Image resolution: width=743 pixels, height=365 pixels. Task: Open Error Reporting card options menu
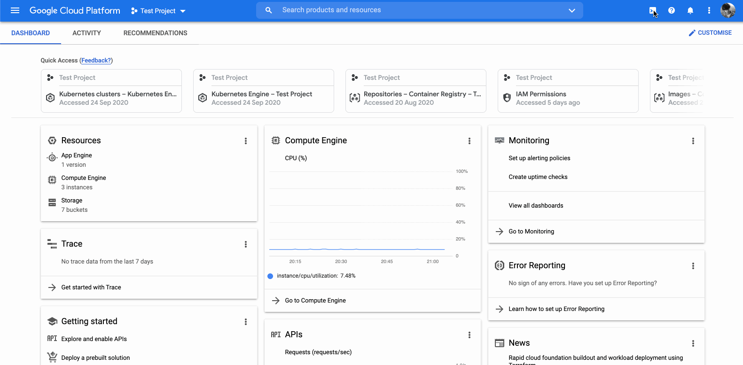[693, 266]
